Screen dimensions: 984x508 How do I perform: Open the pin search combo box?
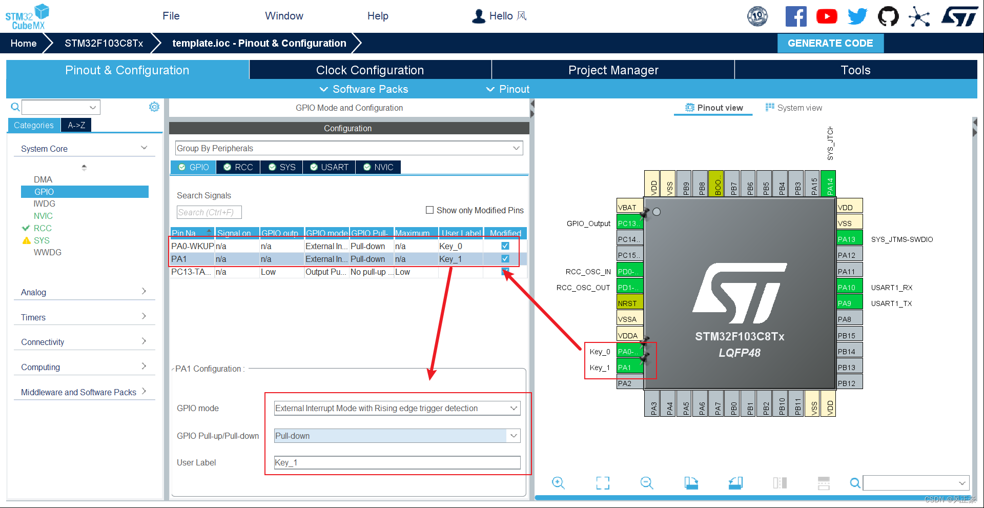click(x=916, y=483)
